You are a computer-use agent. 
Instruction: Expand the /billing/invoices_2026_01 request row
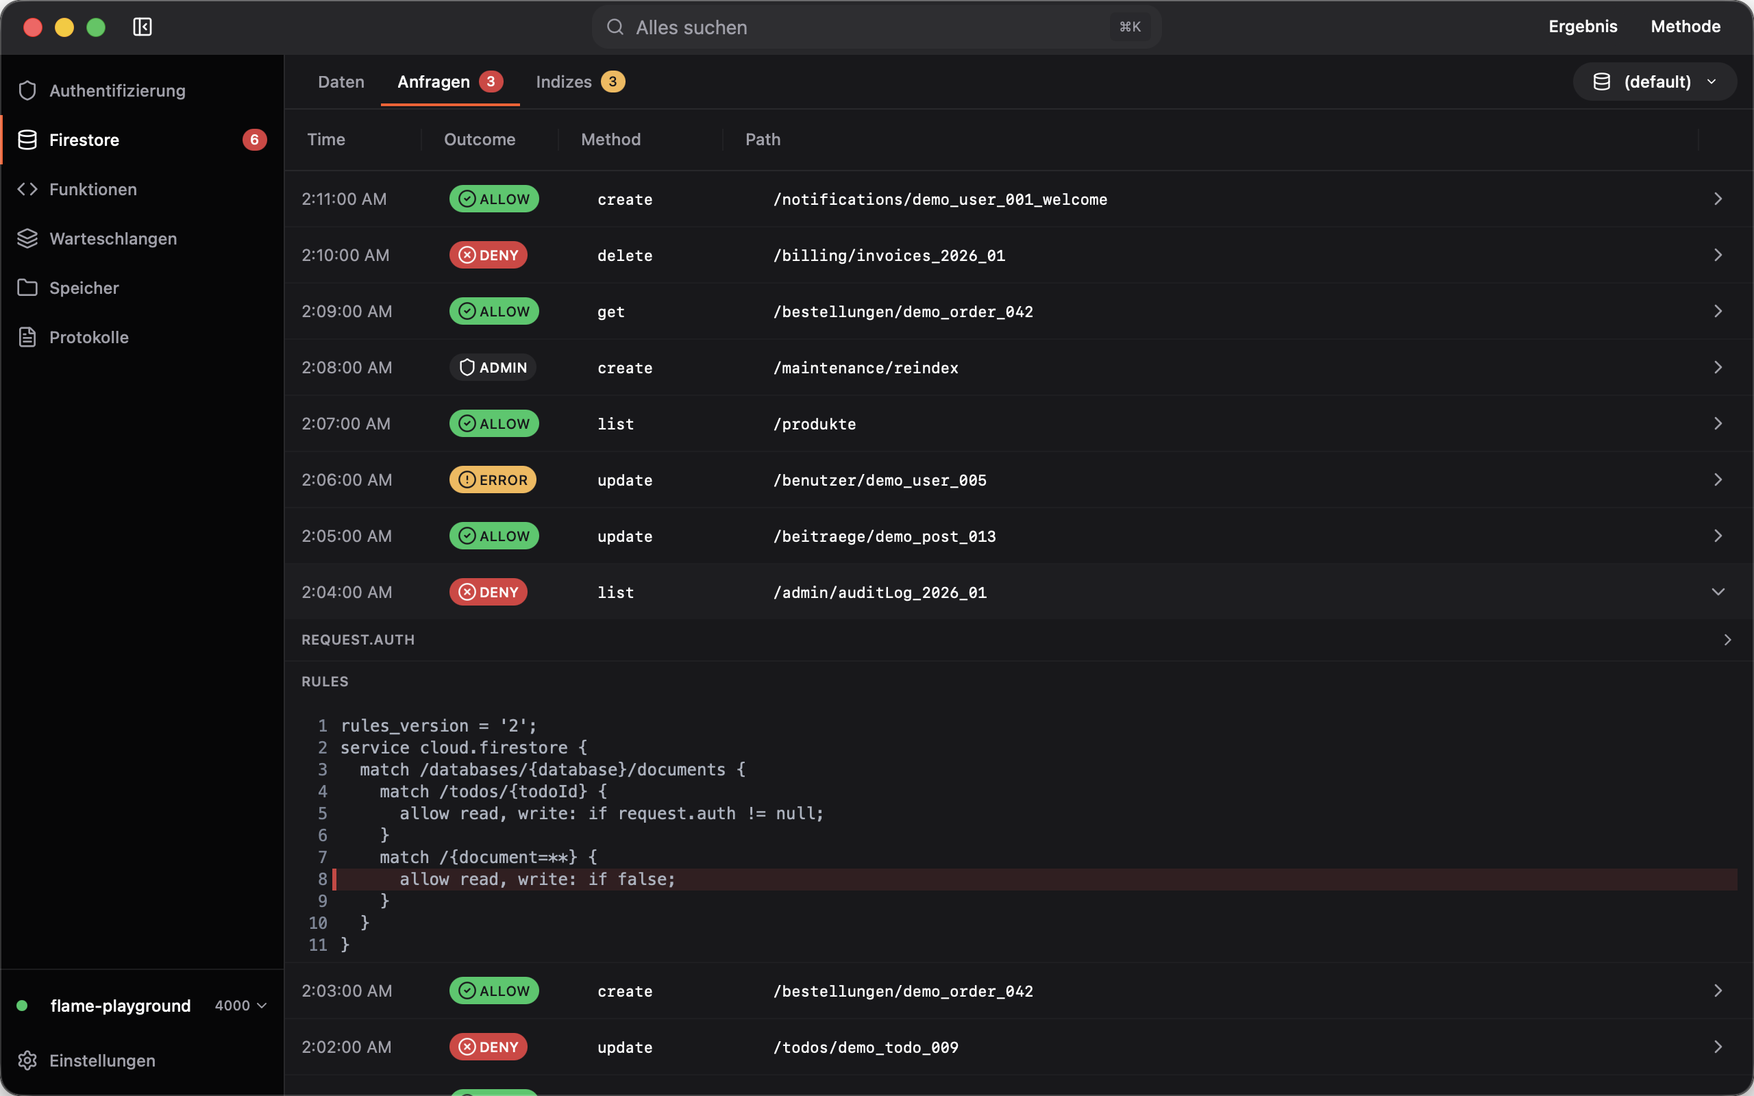(x=1018, y=255)
